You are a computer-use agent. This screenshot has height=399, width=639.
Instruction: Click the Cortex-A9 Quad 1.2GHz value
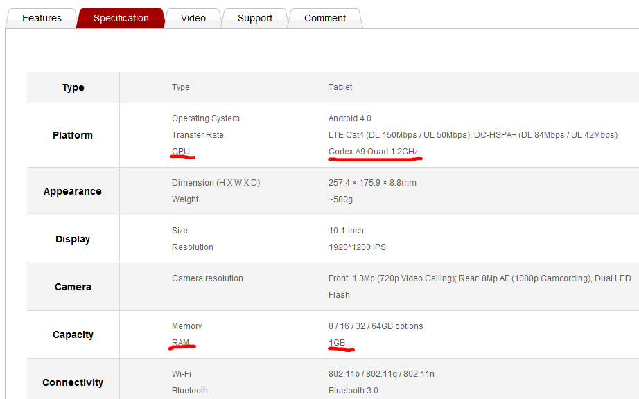(x=374, y=152)
